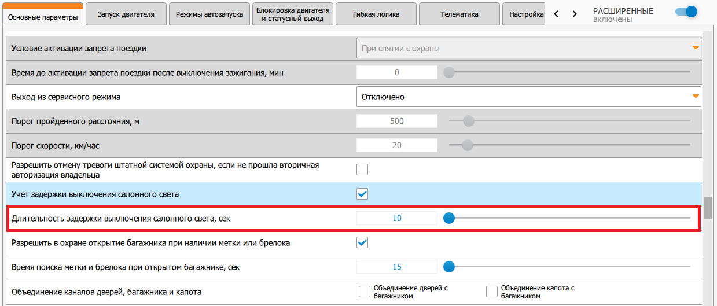Open the Условие активации запрета поездки dropdown

(528, 49)
